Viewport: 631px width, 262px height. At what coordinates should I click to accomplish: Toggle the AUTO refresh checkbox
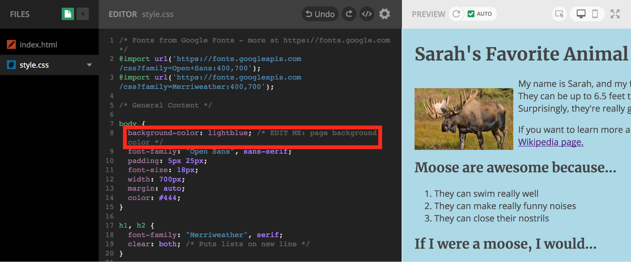point(471,14)
